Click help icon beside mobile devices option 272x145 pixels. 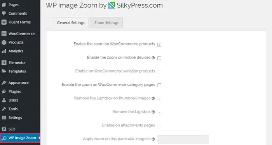[x=153, y=58]
